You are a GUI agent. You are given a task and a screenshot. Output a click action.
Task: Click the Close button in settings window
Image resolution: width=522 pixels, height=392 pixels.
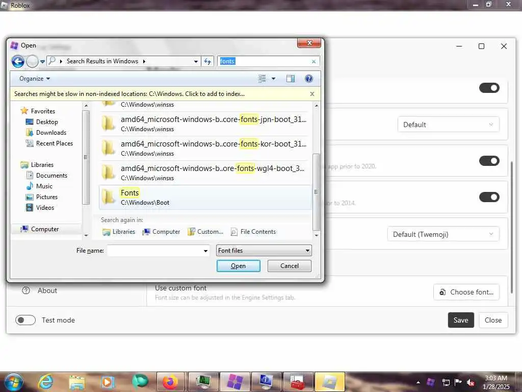[x=493, y=320]
